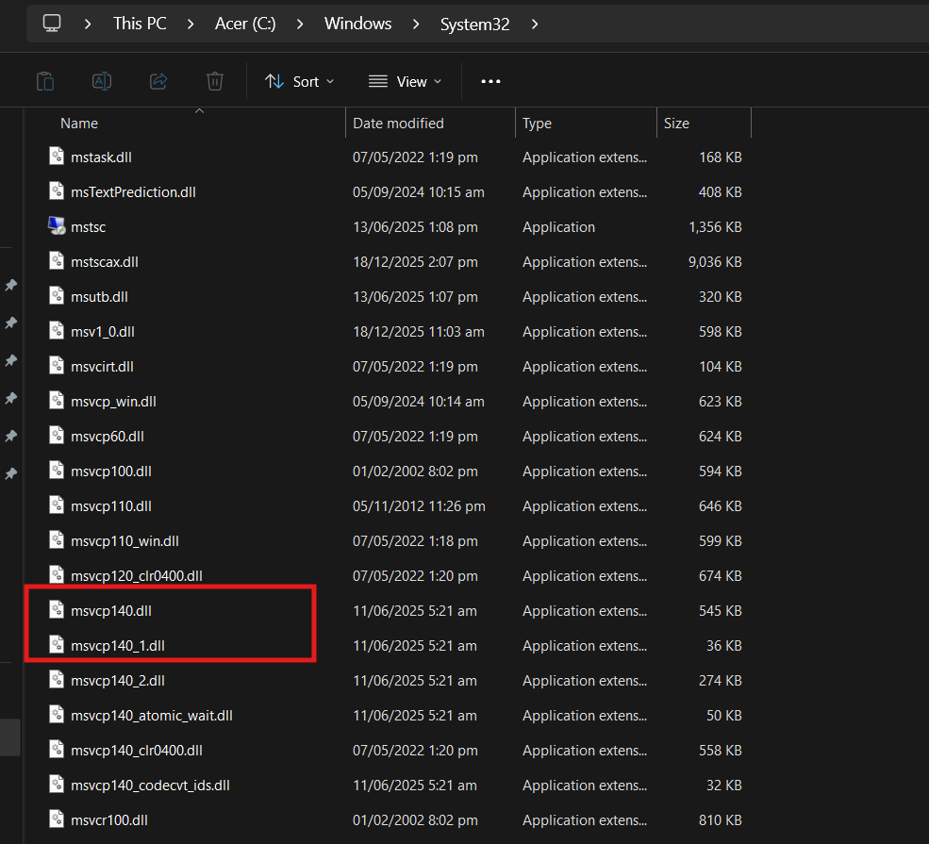Screen dimensions: 929x844
Task: Sort by the Date modified column header
Action: (398, 124)
